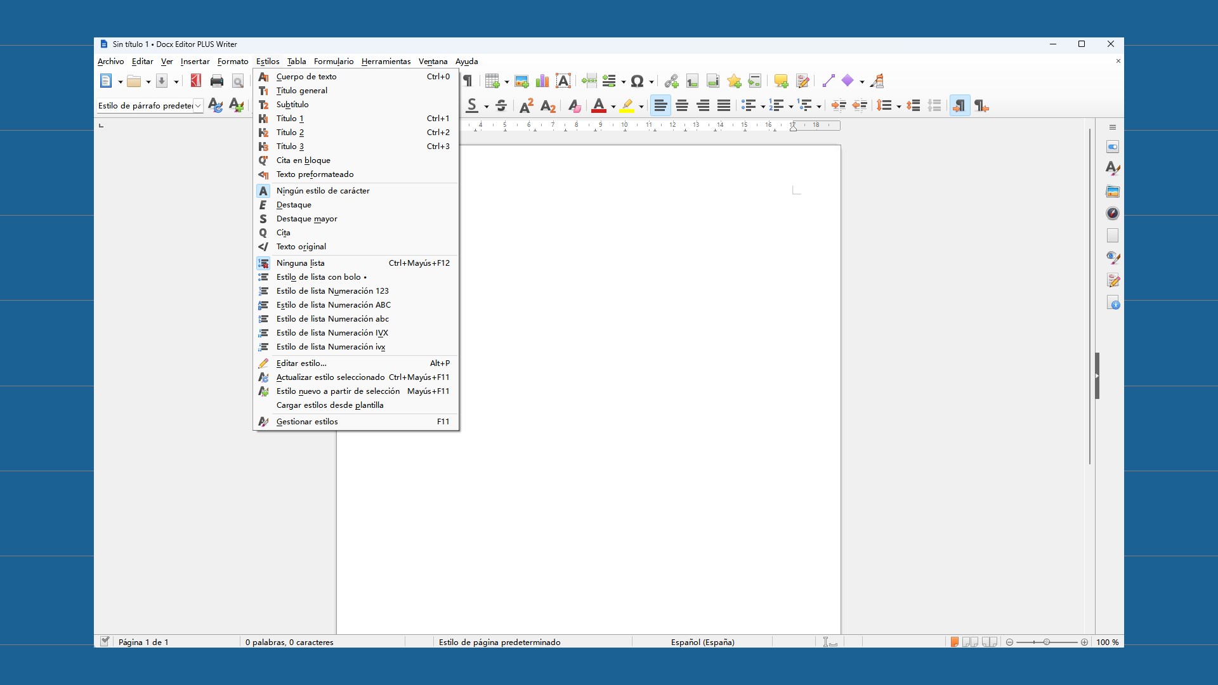The height and width of the screenshot is (685, 1218).
Task: Expand the paragraph style combo box
Action: [x=198, y=106]
